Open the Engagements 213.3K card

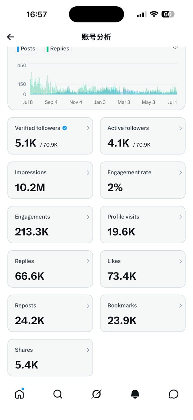(50, 224)
